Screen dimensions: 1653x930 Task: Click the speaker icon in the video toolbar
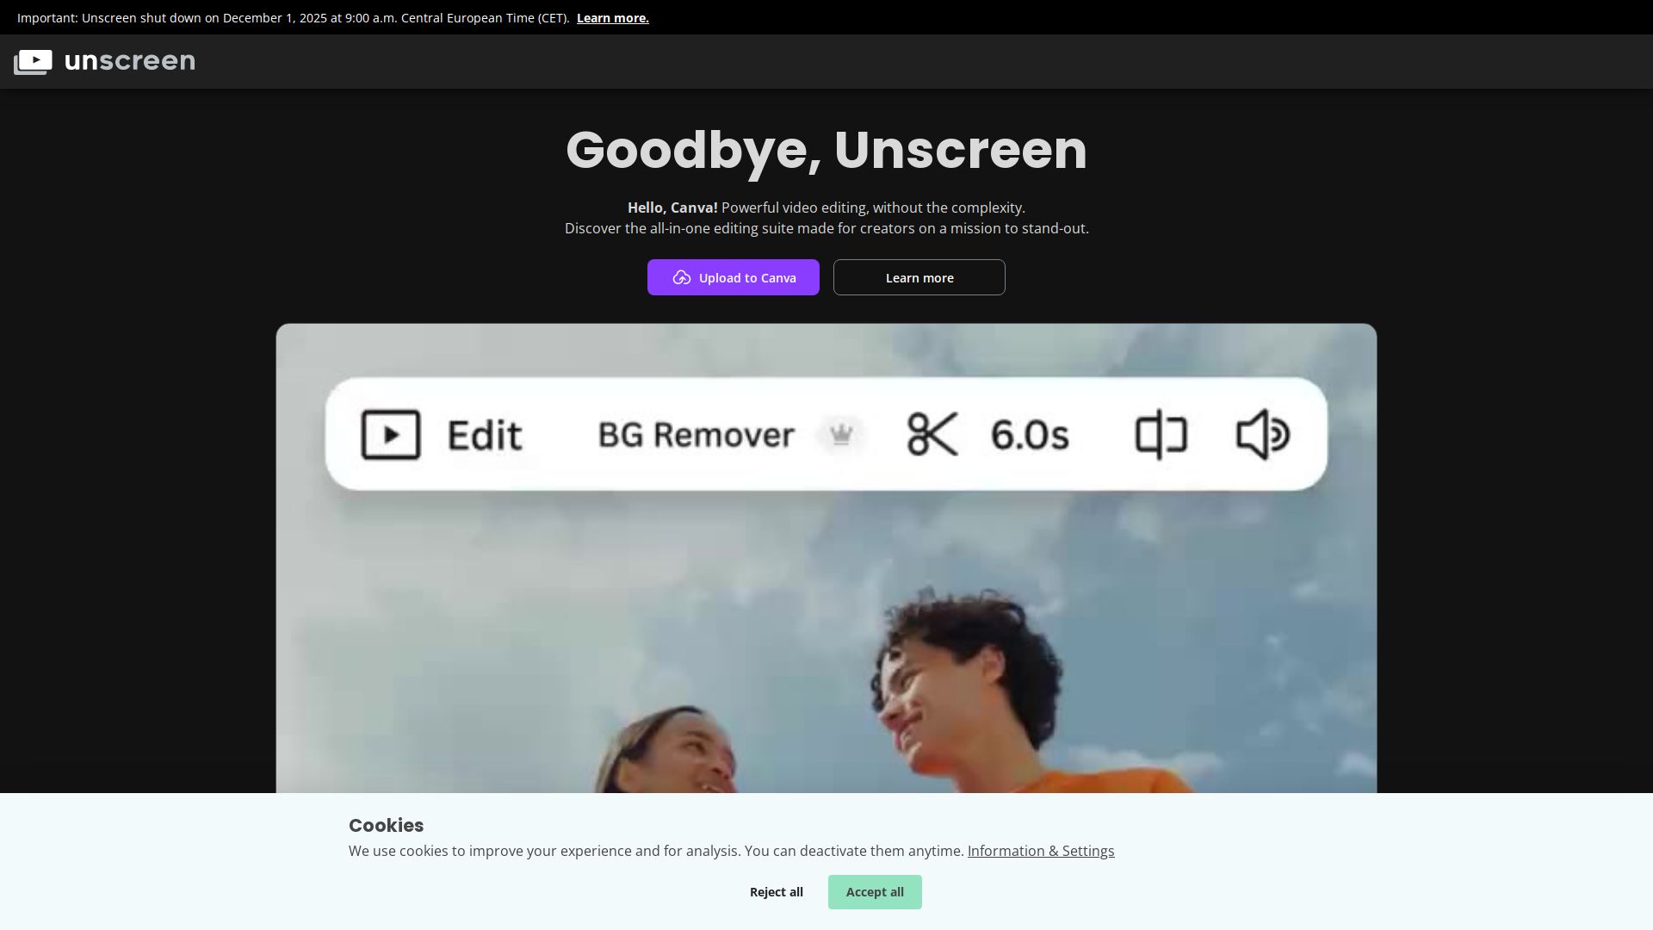1262,435
